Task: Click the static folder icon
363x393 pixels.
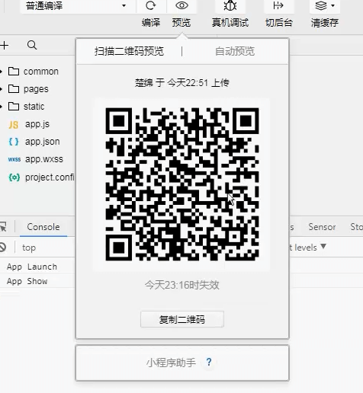Action: [x=14, y=107]
